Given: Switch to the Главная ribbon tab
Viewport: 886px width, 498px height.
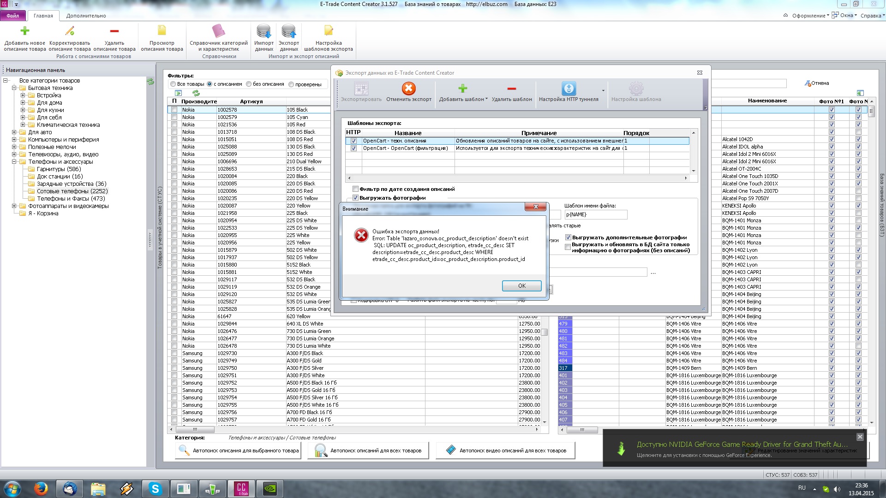Looking at the screenshot, I should pos(43,16).
